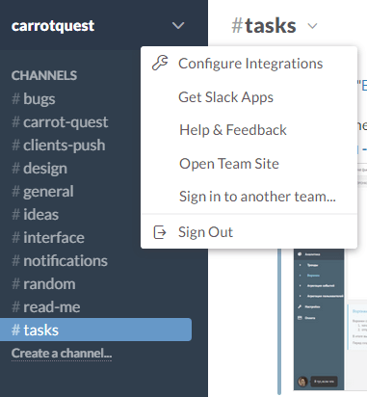Expand the carrotquest team menu chevron
Viewport: 367px width, 397px height.
pos(178,25)
